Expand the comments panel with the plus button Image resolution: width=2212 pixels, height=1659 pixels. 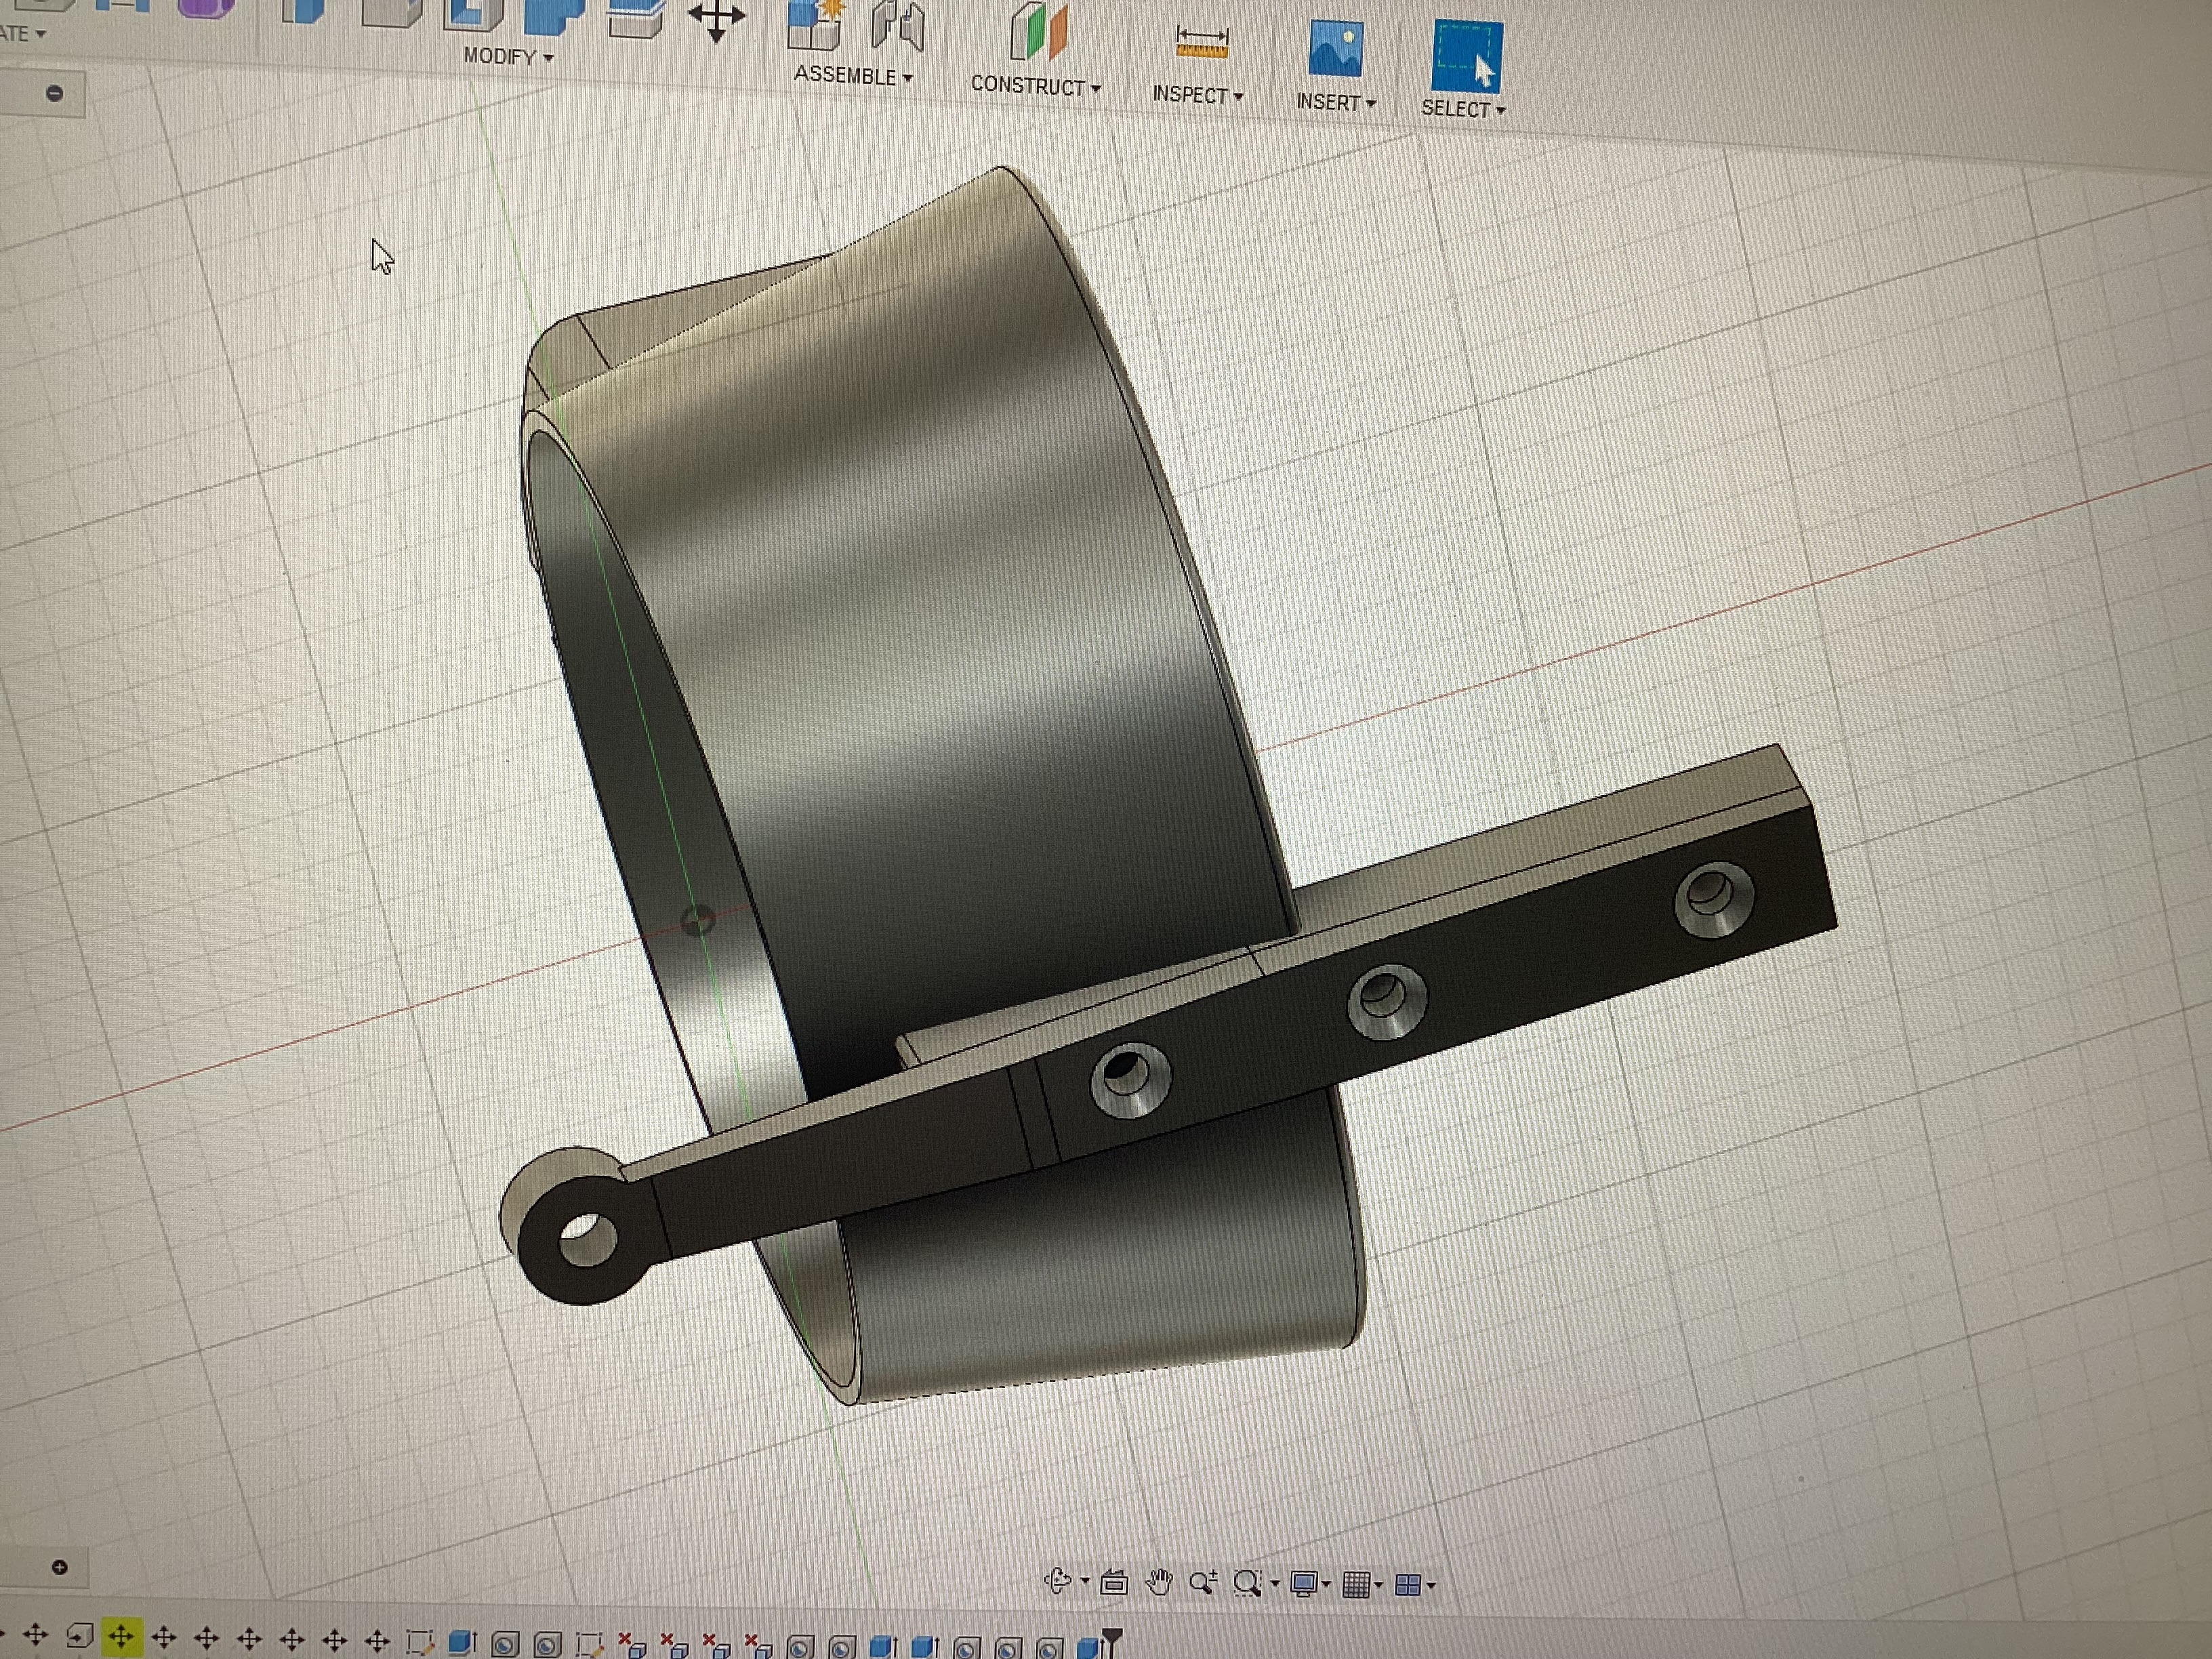click(60, 1567)
